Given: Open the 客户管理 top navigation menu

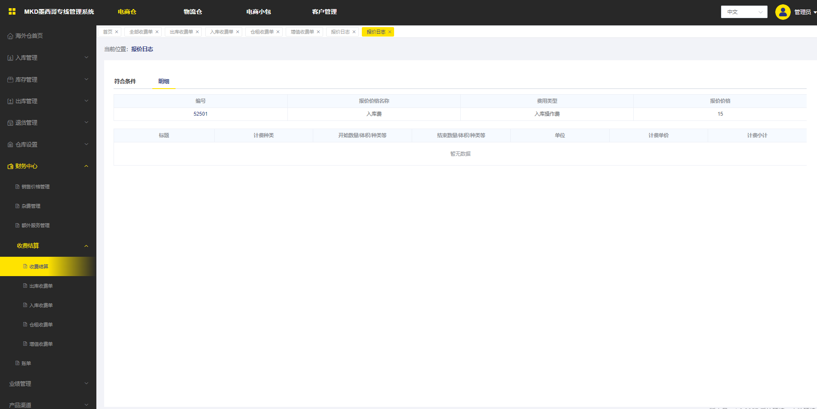Looking at the screenshot, I should pos(324,12).
